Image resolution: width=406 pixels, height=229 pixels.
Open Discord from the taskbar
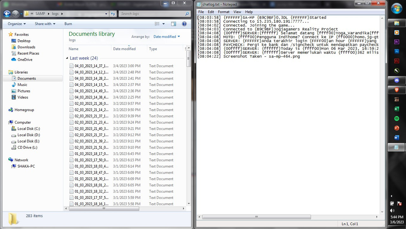click(x=396, y=81)
